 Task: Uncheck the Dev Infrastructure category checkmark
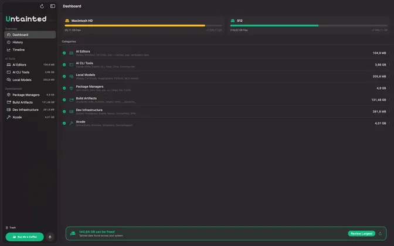point(64,111)
